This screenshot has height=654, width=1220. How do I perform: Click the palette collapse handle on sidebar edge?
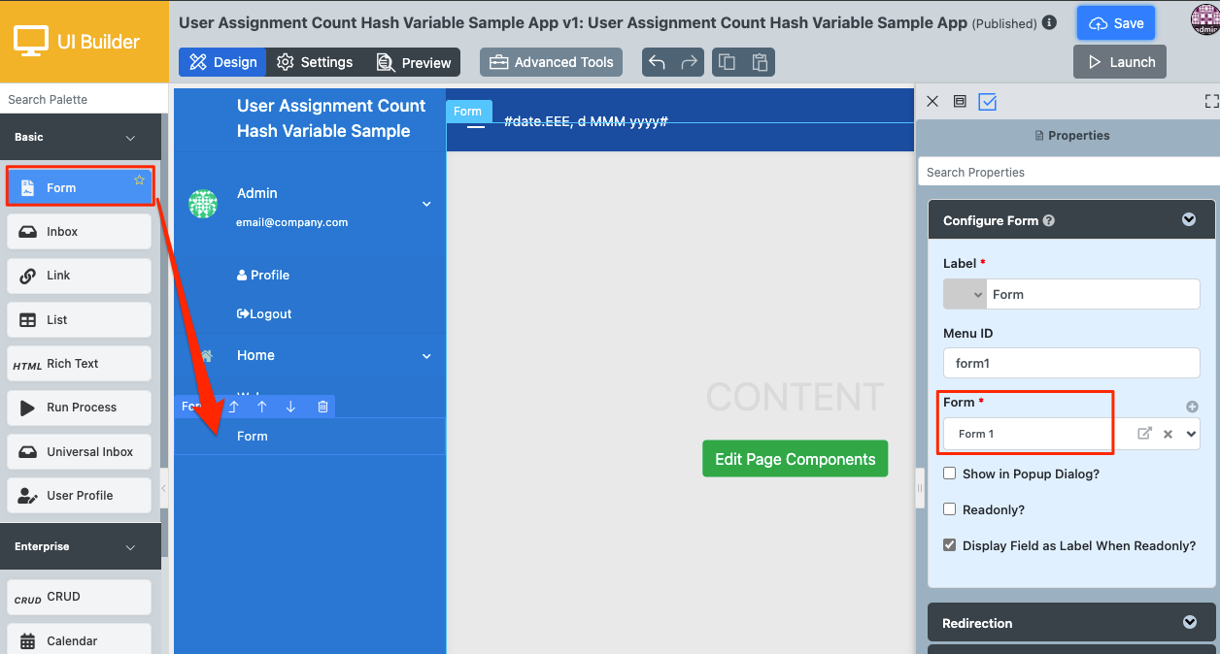pyautogui.click(x=163, y=489)
